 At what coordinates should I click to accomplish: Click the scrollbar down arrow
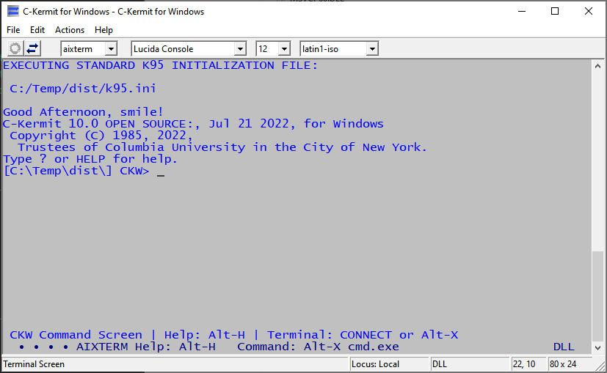(597, 347)
